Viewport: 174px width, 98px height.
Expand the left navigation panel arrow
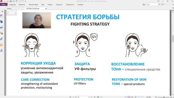point(2,11)
